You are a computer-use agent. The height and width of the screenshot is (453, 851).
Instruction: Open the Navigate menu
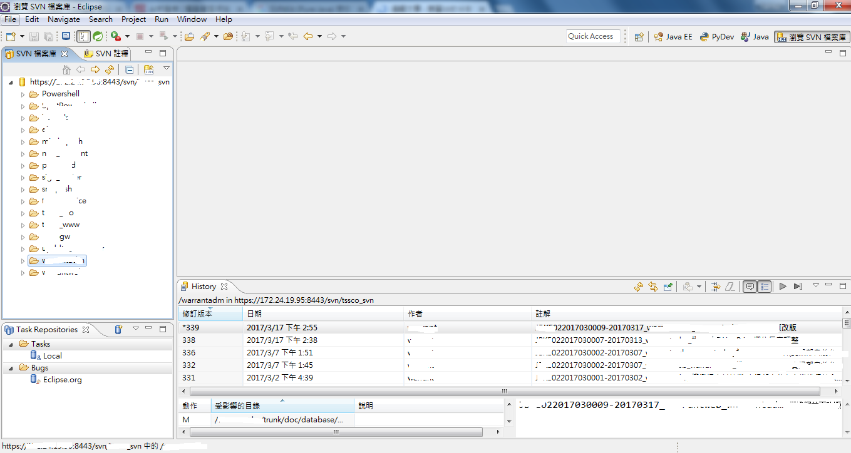tap(63, 19)
